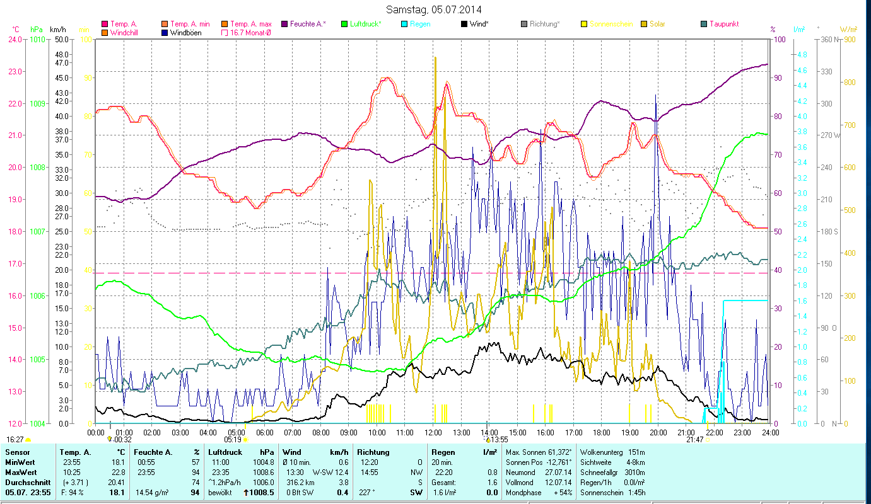Screen dimensions: 871x504
Task: Click the purple Feuchte A.* legend swatch
Action: tap(284, 24)
